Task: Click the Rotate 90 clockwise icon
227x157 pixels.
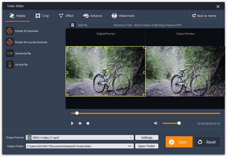Action: [10, 31]
